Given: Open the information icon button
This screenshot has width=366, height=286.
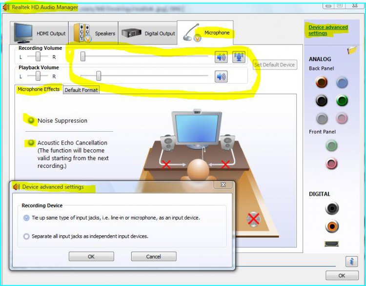Looking at the screenshot, I should 351,261.
